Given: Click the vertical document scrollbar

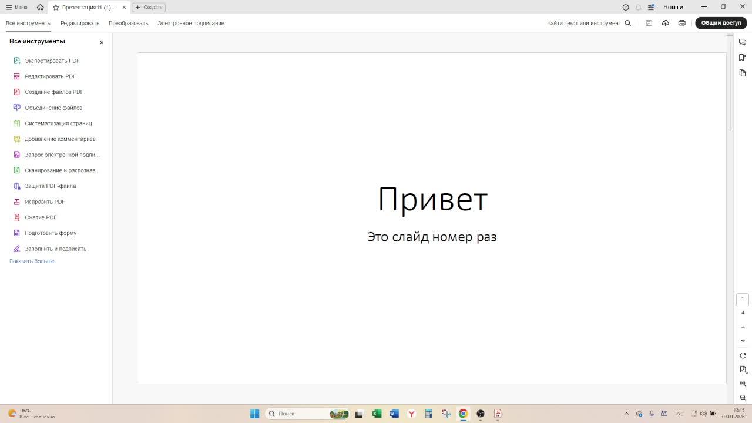Looking at the screenshot, I should click(x=731, y=86).
